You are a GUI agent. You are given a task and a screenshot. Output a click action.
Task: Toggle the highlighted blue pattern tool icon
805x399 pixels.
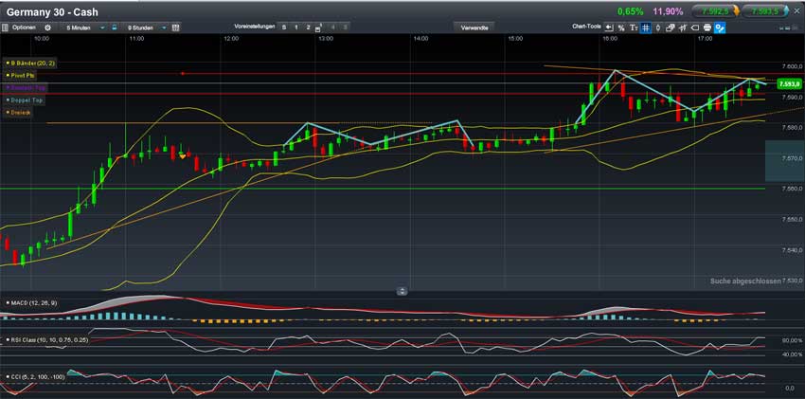720,27
